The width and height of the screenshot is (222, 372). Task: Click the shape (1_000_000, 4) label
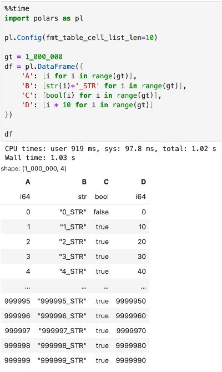(34, 169)
